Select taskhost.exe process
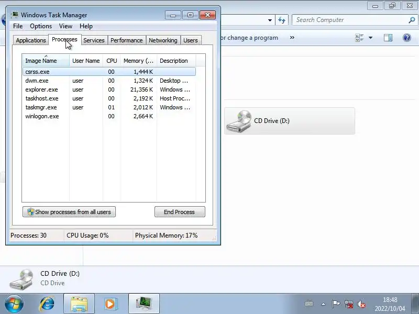 click(x=109, y=98)
